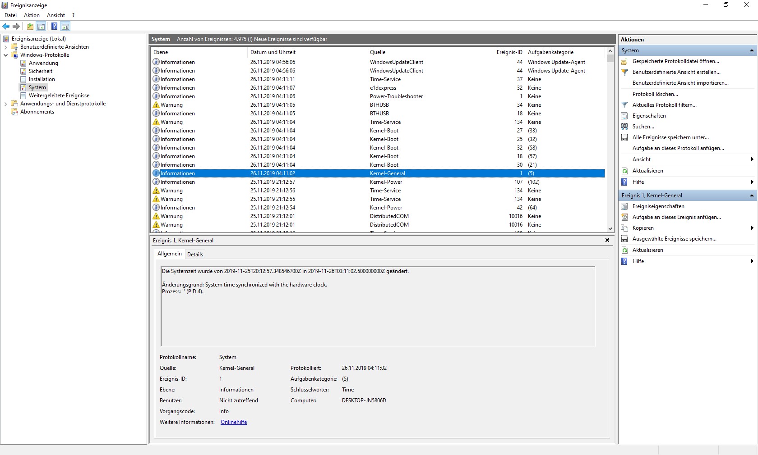The height and width of the screenshot is (455, 758).
Task: Expand Anwendungs- und Dienstprotokolle node
Action: [5, 104]
